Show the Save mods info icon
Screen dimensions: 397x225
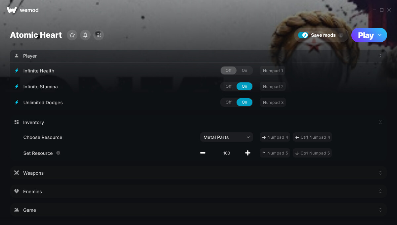tap(341, 35)
